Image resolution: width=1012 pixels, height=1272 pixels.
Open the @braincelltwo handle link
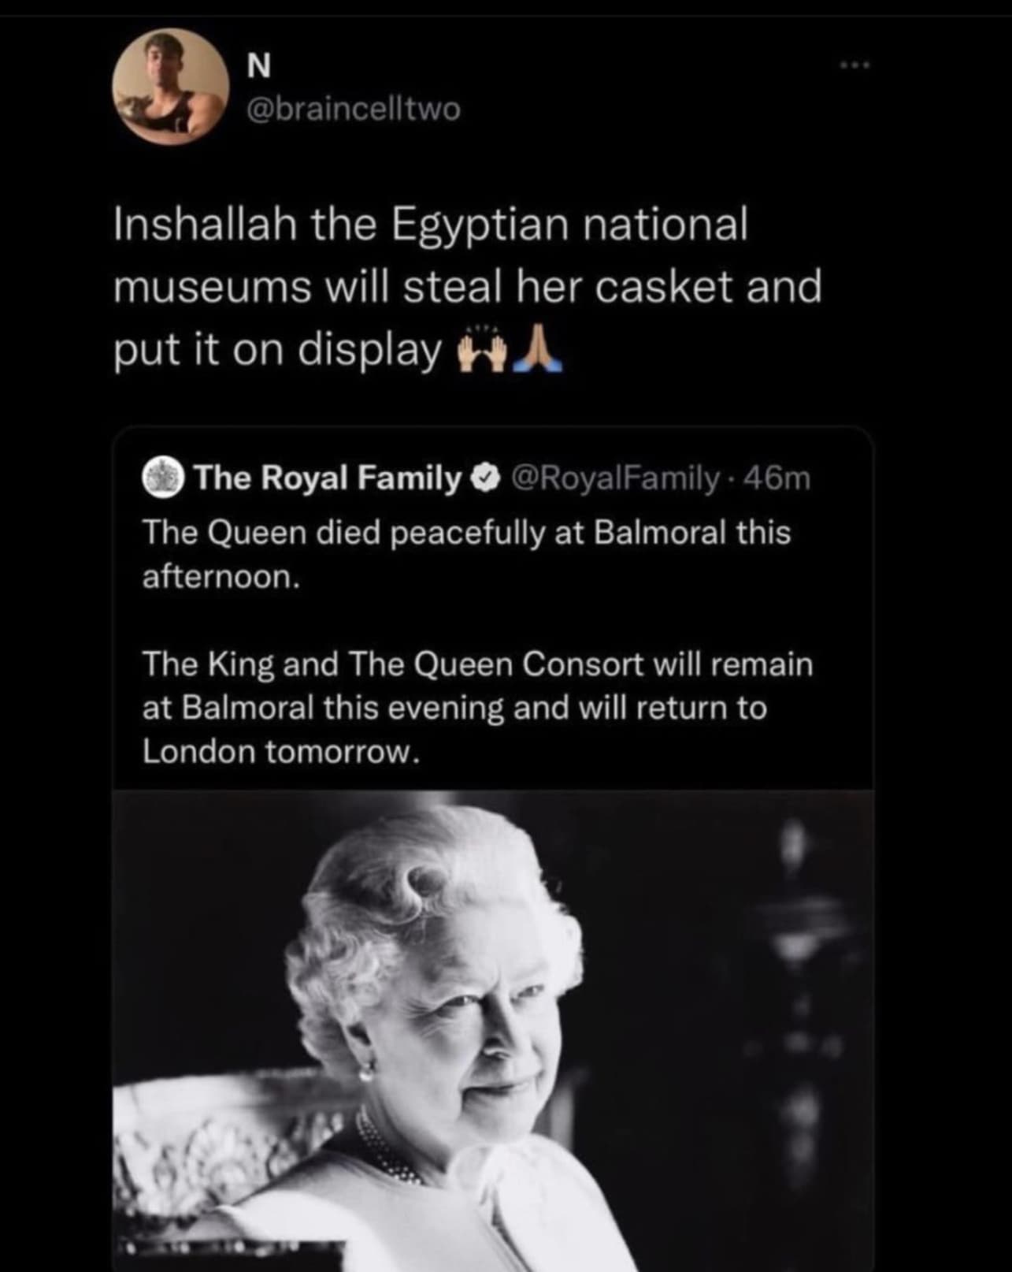(x=354, y=110)
